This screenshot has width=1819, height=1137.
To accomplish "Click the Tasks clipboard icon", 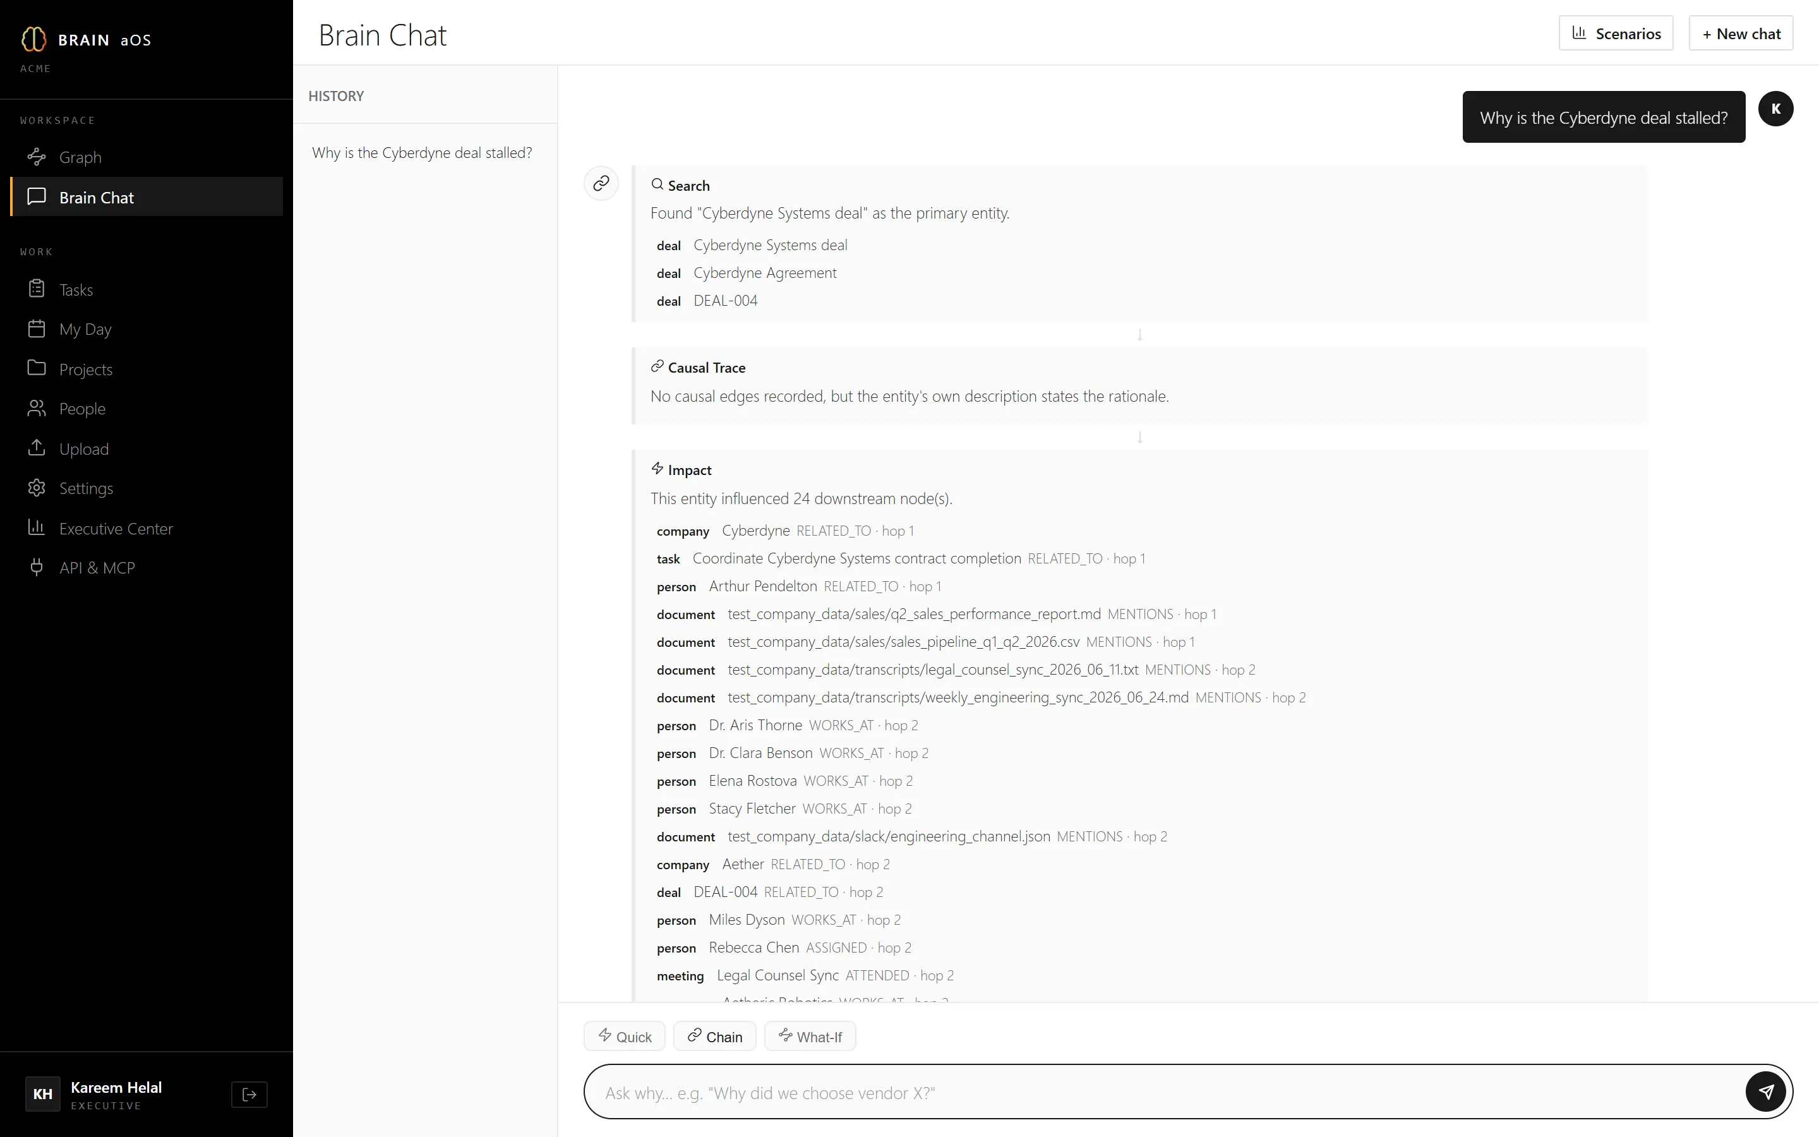I will click(x=36, y=289).
